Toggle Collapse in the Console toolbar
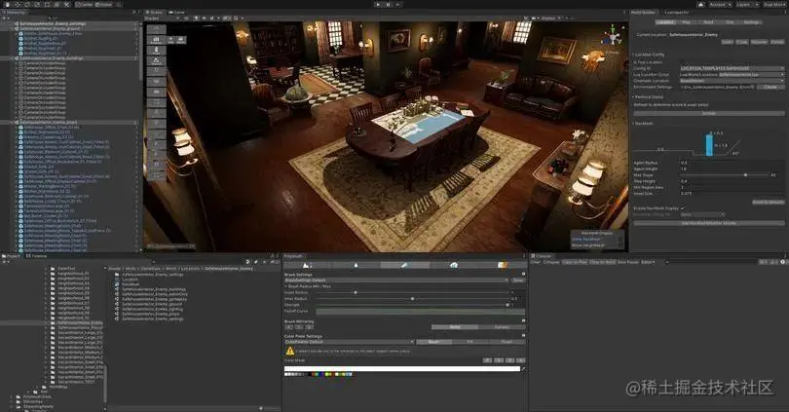789x412 pixels. (551, 262)
